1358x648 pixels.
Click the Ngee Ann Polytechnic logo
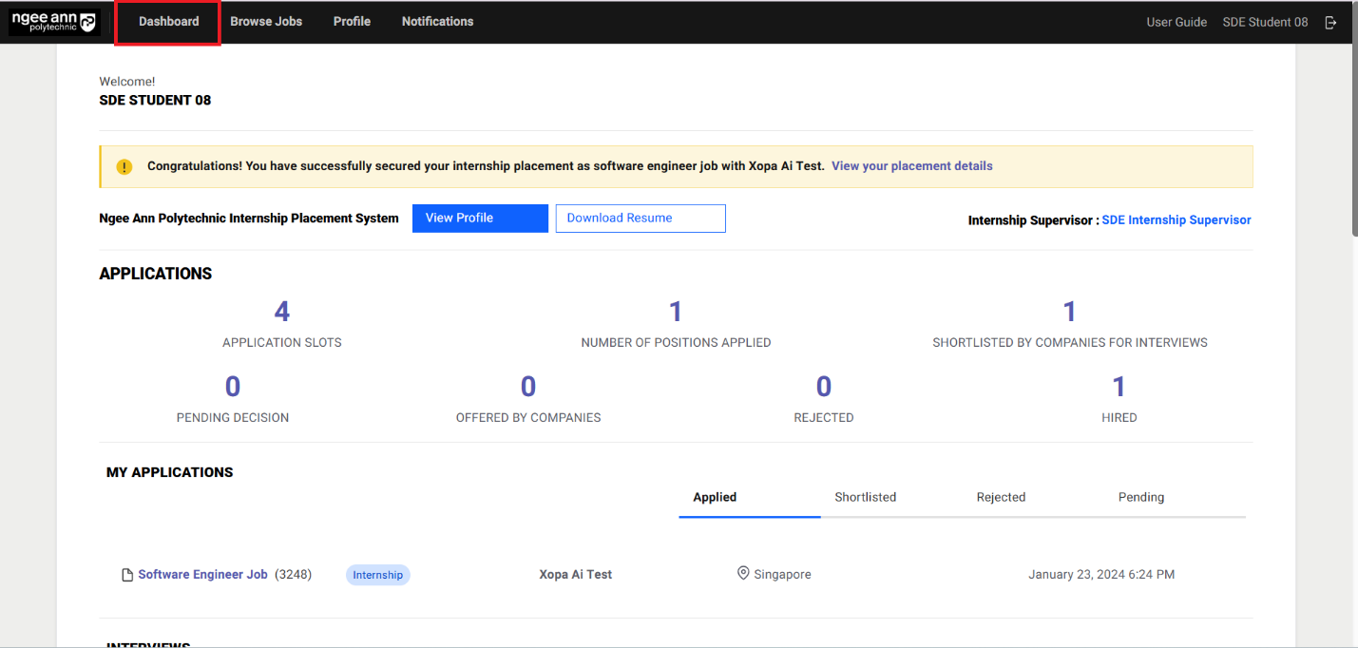coord(54,22)
